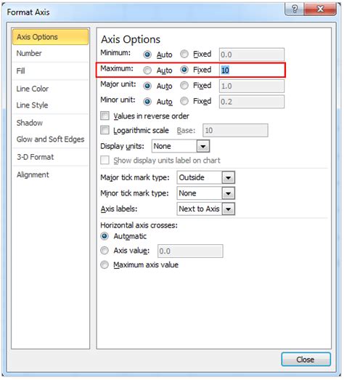The width and height of the screenshot is (344, 380).
Task: Click the Minor unit value field
Action: tap(252, 102)
